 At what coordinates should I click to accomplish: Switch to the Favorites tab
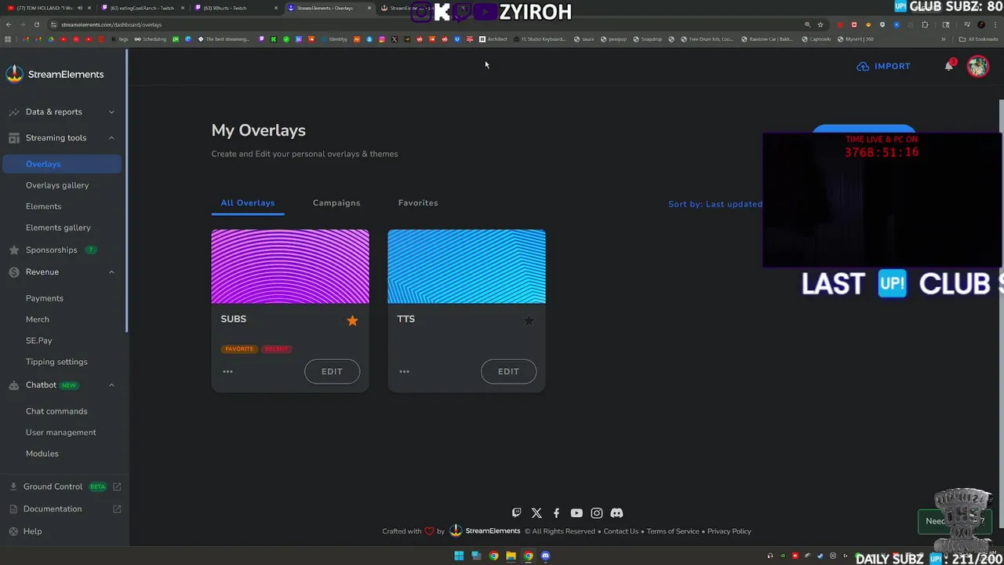coord(418,202)
